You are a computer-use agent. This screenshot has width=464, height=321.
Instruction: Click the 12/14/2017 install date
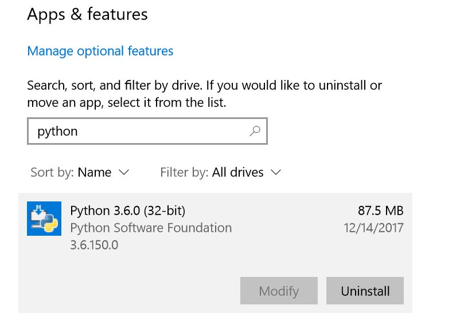(x=373, y=228)
